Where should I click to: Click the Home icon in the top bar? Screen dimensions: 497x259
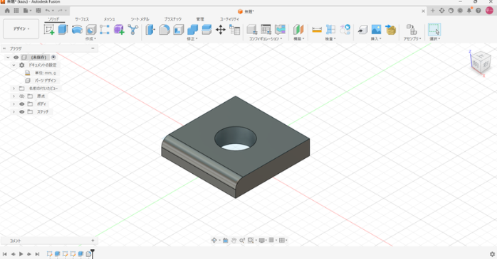(x=7, y=11)
